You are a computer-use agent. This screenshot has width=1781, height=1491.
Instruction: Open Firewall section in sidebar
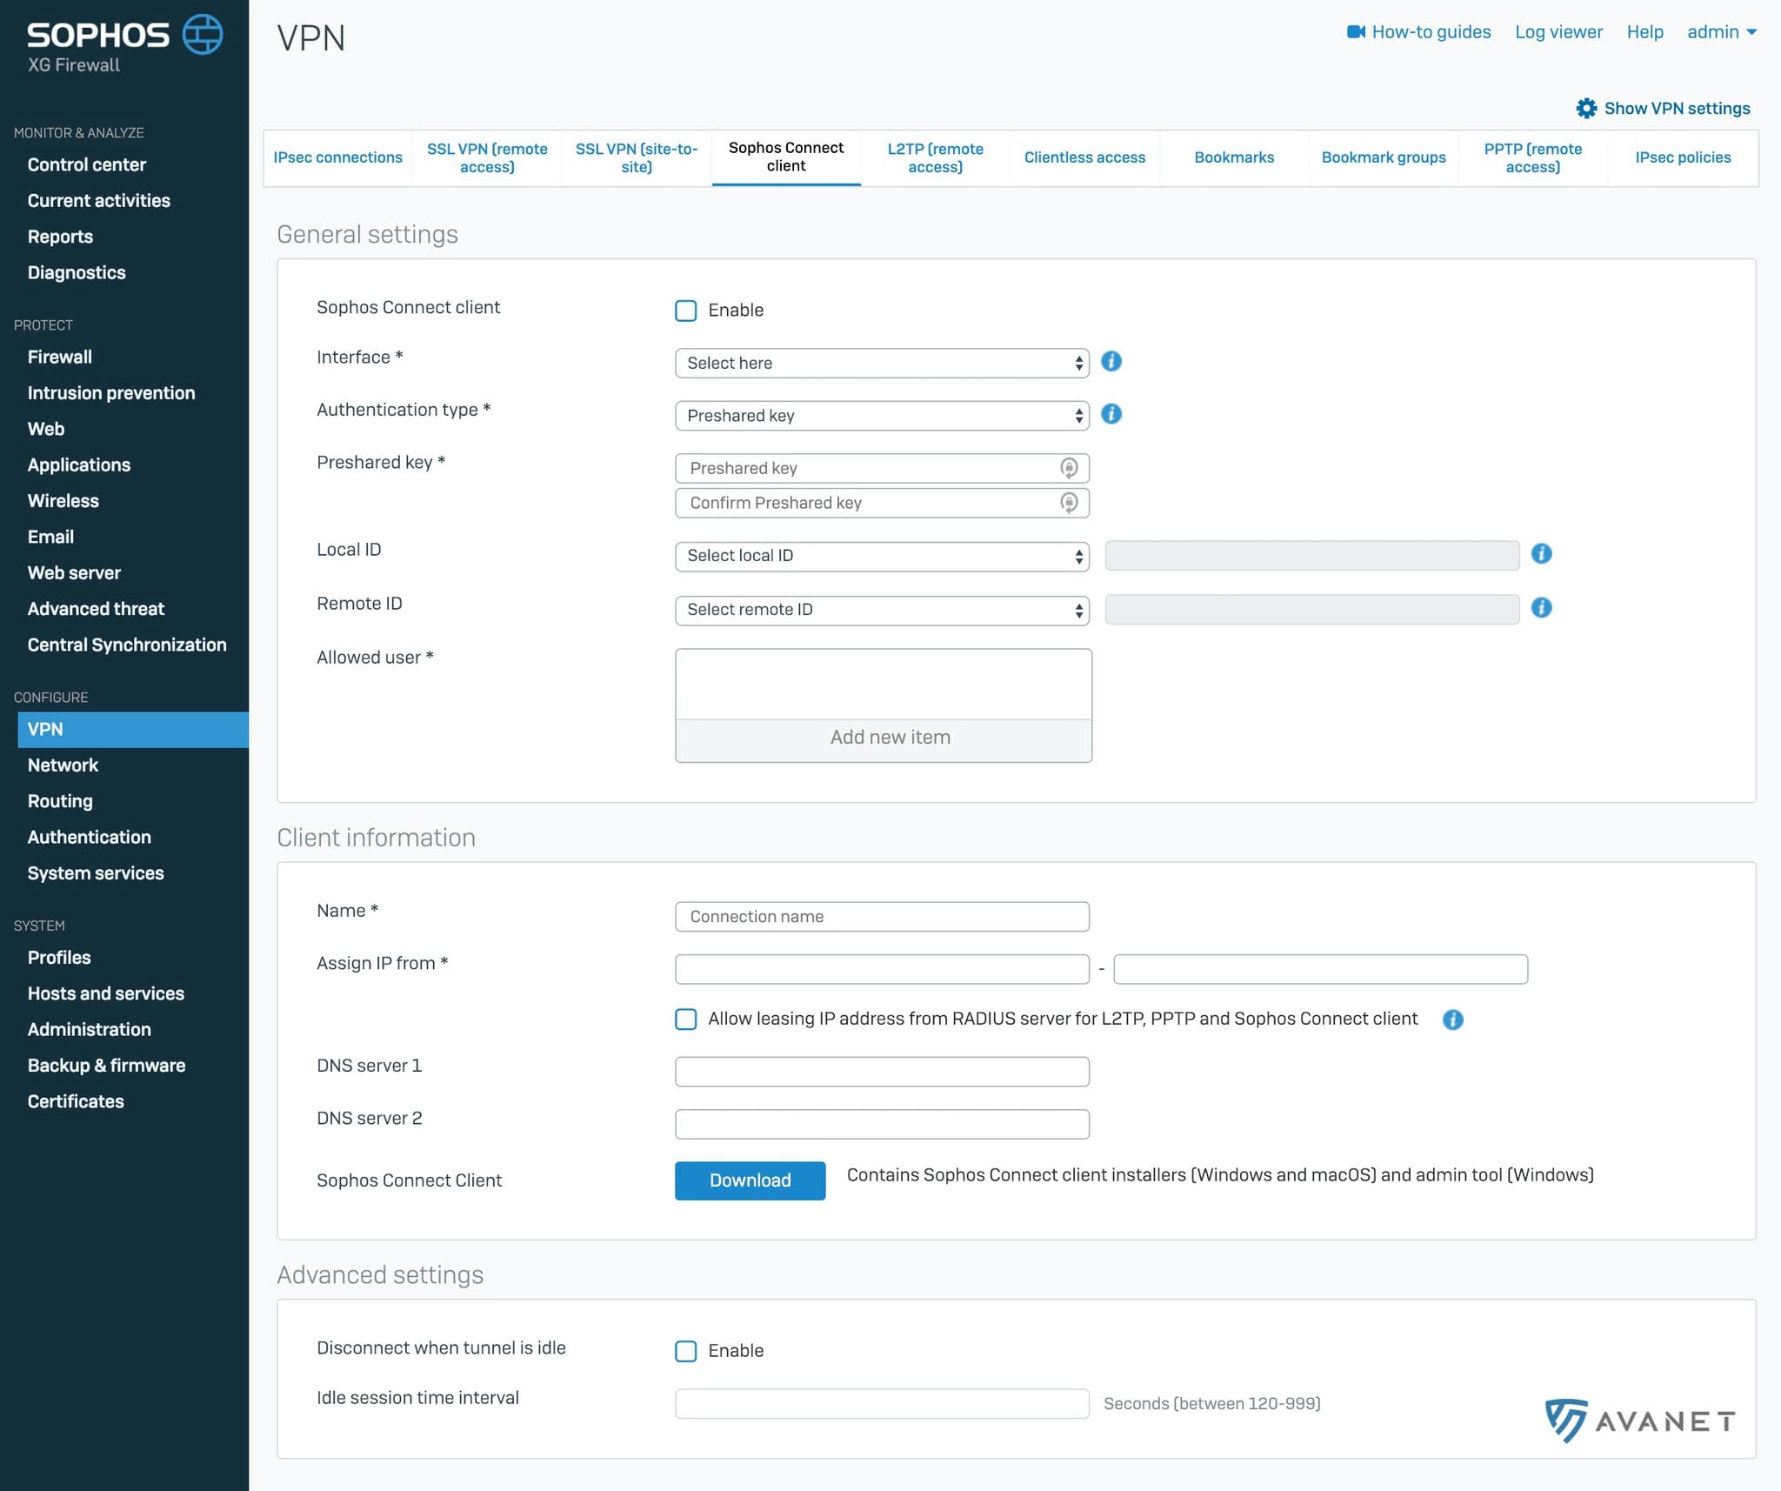click(60, 357)
